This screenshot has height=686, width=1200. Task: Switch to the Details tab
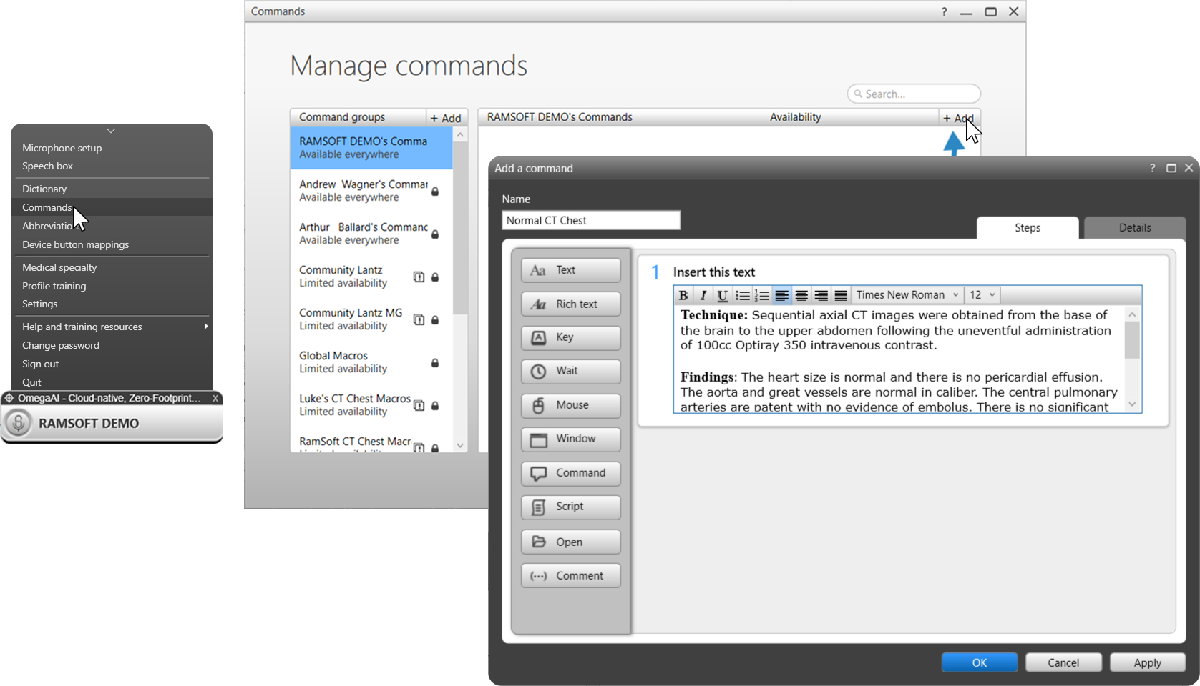pyautogui.click(x=1135, y=228)
